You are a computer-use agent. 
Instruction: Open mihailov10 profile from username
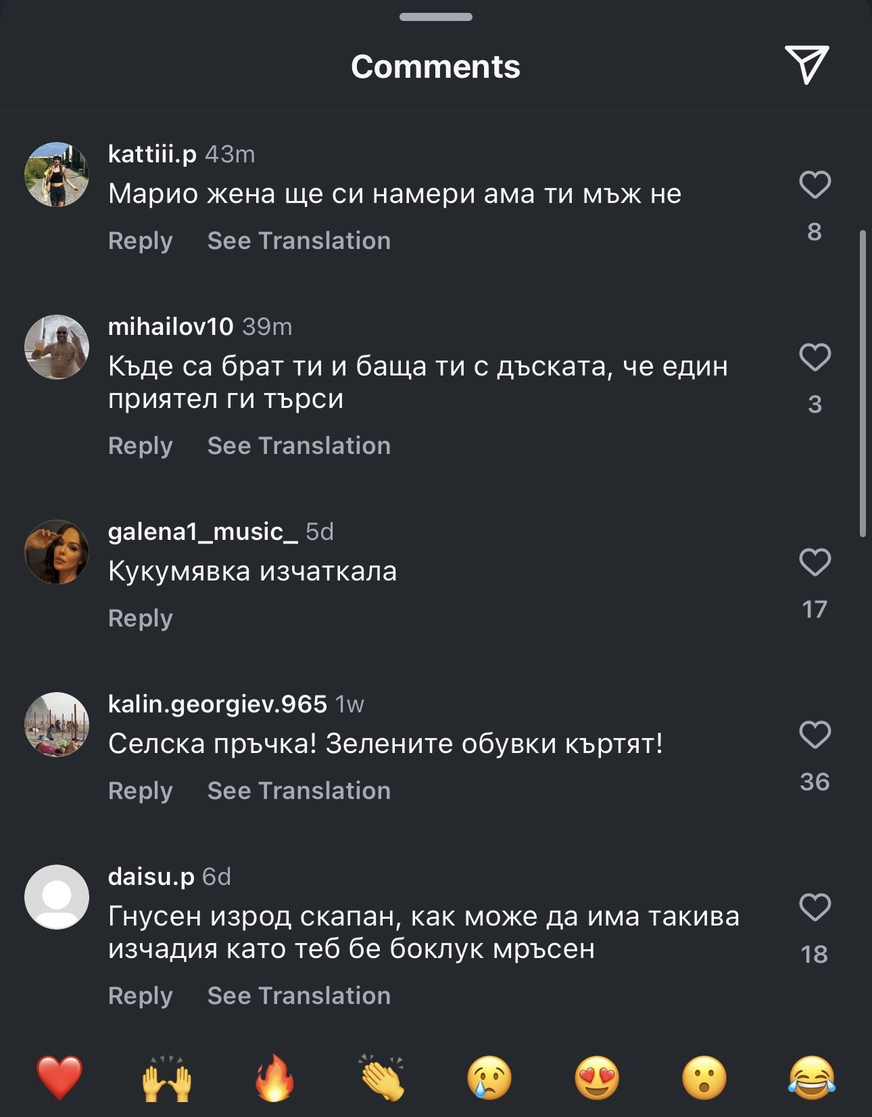[x=170, y=327]
